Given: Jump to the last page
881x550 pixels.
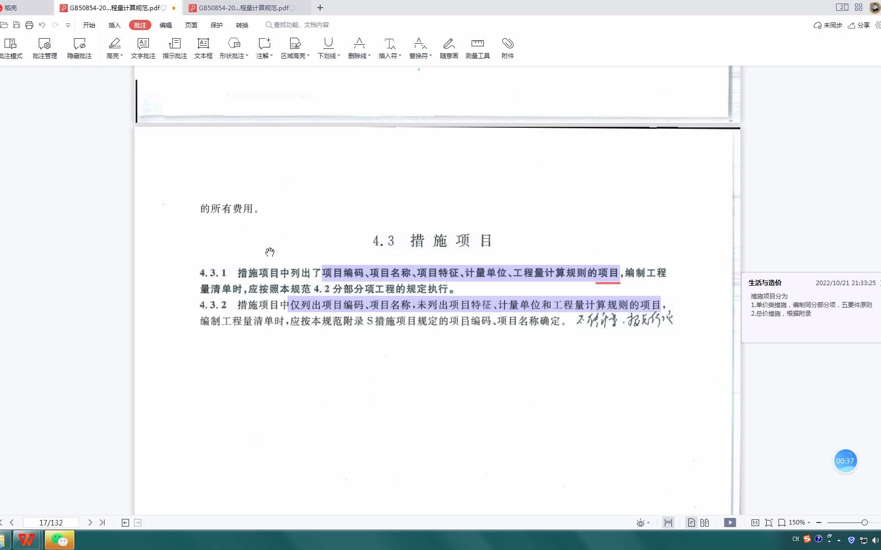Looking at the screenshot, I should point(102,522).
